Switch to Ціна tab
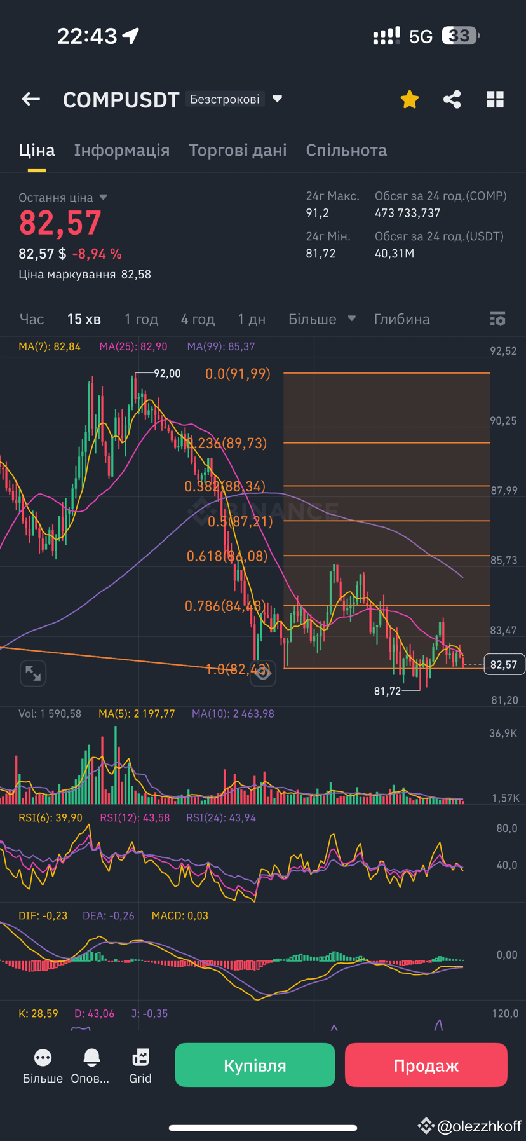This screenshot has height=1141, width=526. pos(37,150)
